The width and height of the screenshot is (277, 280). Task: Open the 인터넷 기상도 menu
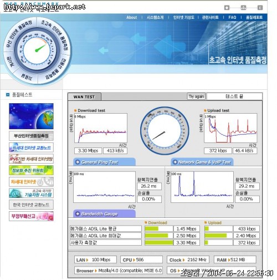(x=183, y=17)
